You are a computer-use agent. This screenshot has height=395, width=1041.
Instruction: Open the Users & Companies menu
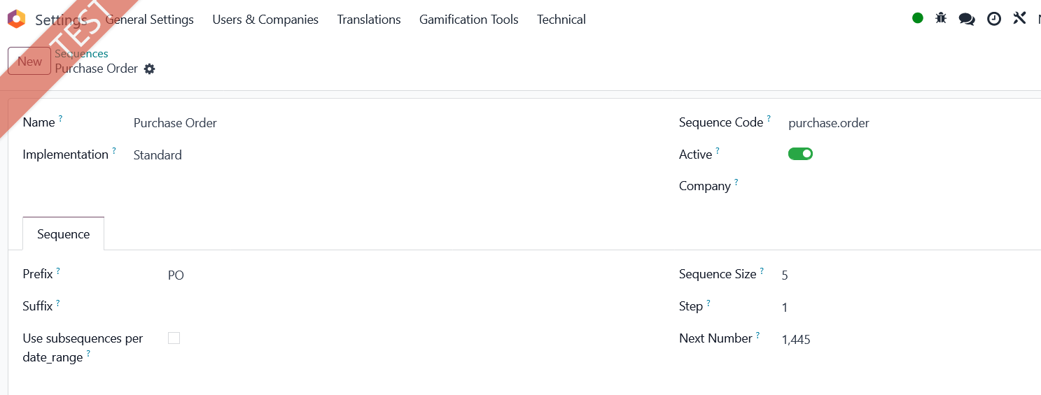(x=265, y=20)
